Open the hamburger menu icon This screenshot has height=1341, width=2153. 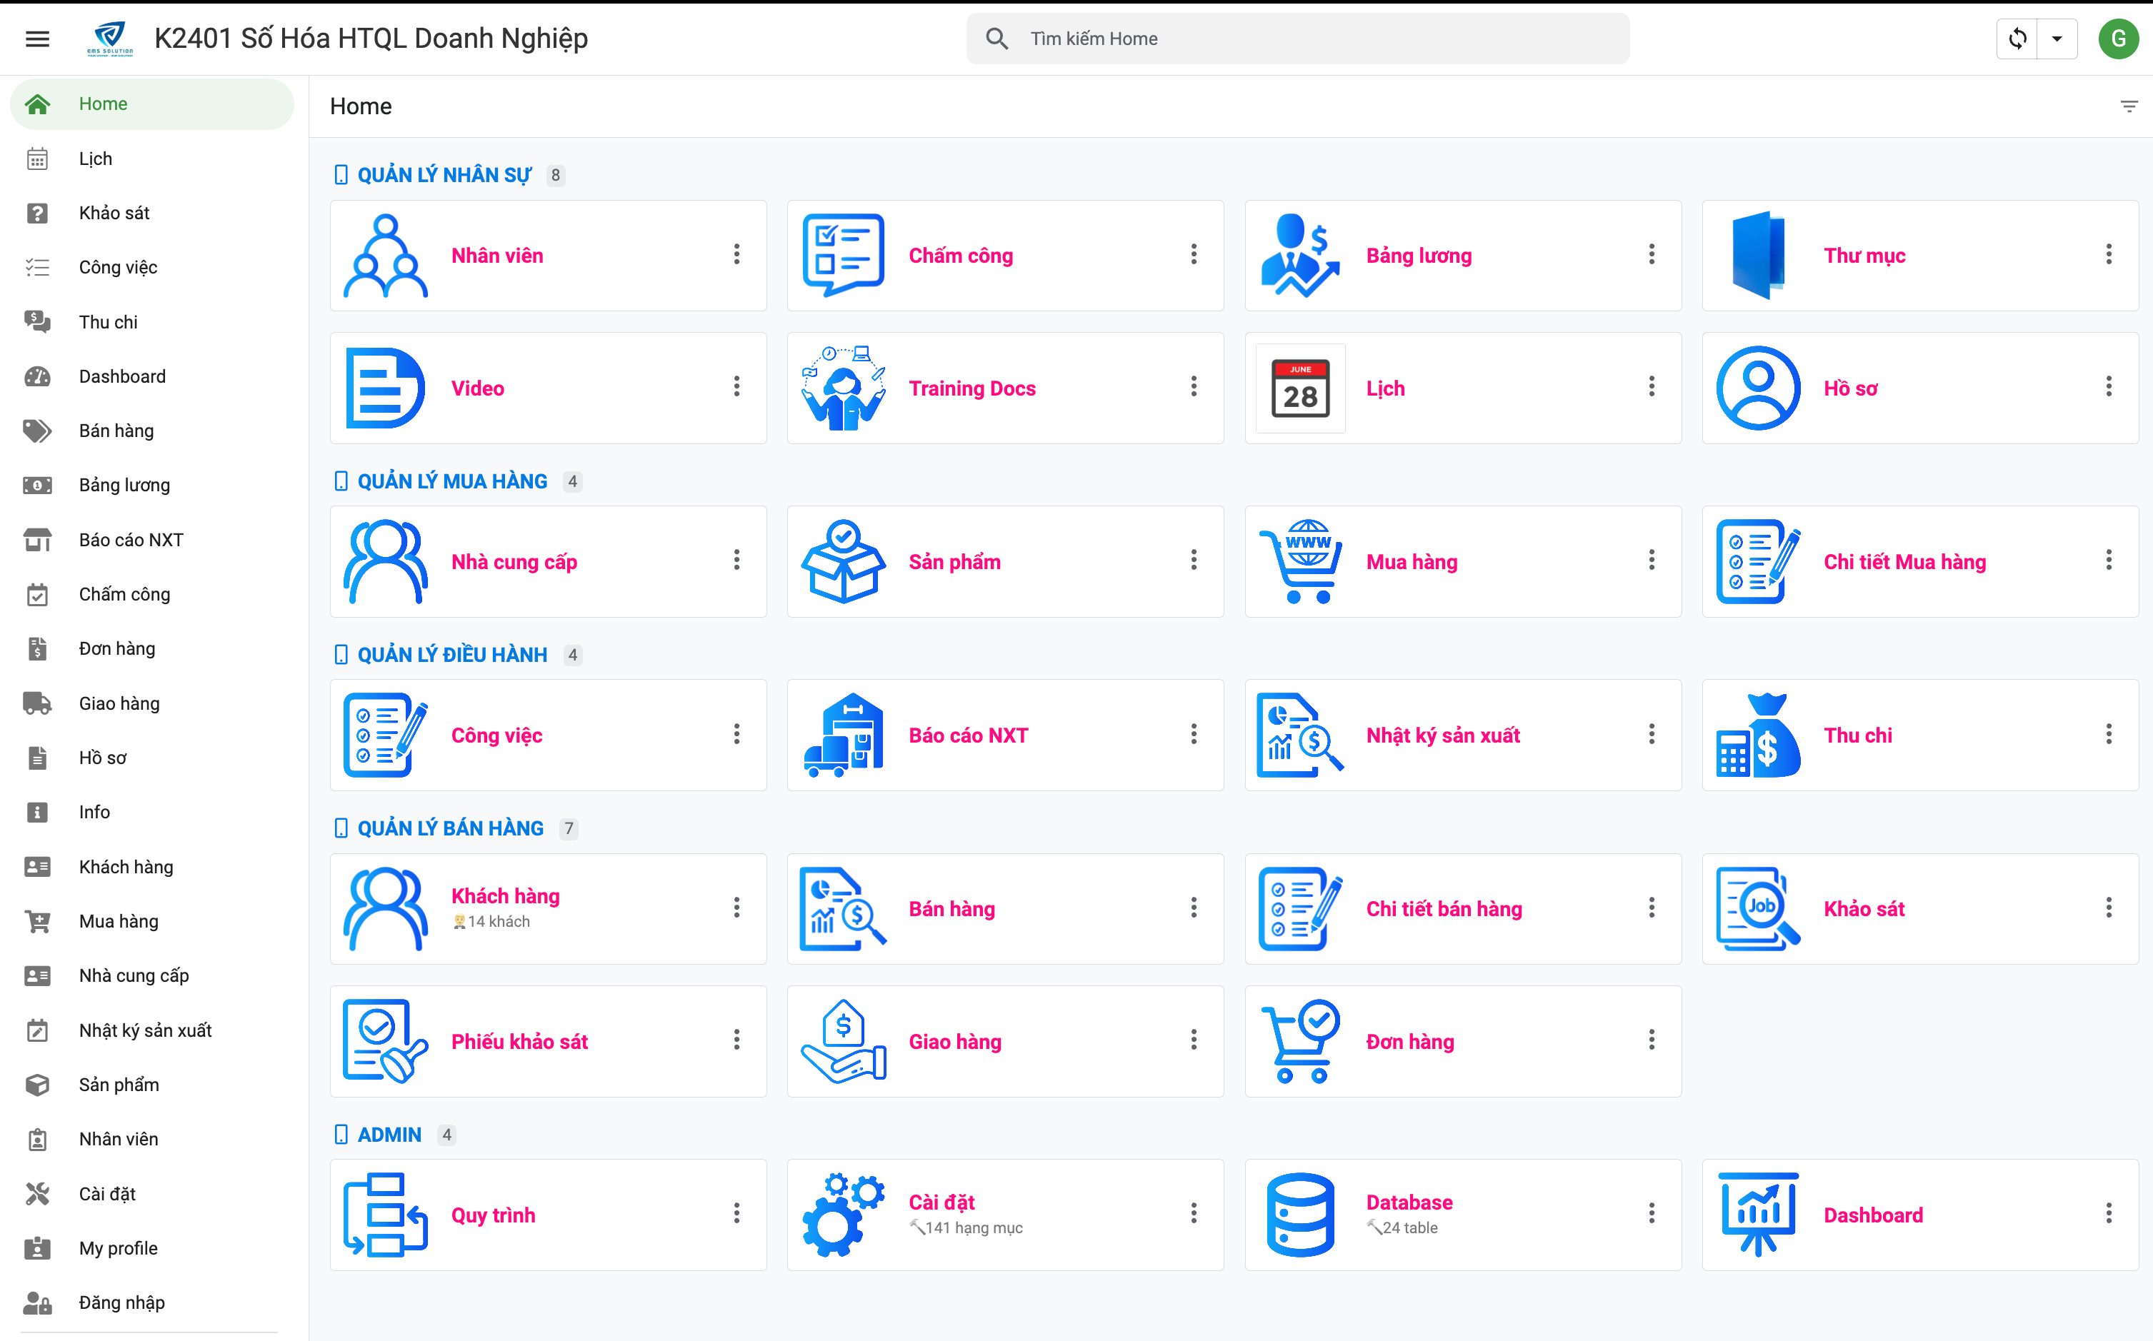point(37,38)
